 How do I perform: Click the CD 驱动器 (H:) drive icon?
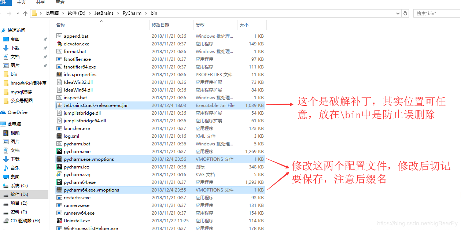tap(6, 220)
